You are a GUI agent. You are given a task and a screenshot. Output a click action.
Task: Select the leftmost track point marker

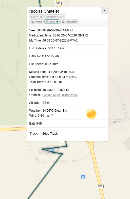pyautogui.click(x=43, y=149)
